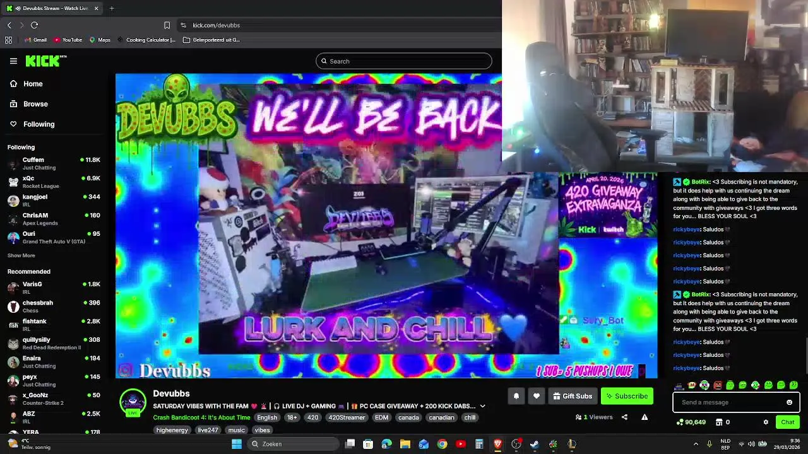Open quillysilly's Red Dead Redemption channel
This screenshot has width=808, height=454.
click(54, 343)
